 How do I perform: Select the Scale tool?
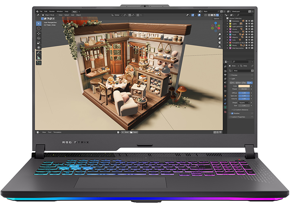tap(39, 43)
